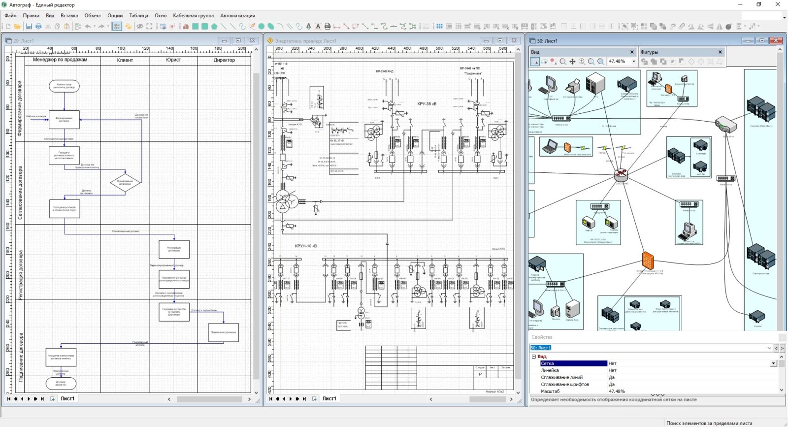Close the Фигуры panel
The height and width of the screenshot is (427, 788).
click(720, 52)
